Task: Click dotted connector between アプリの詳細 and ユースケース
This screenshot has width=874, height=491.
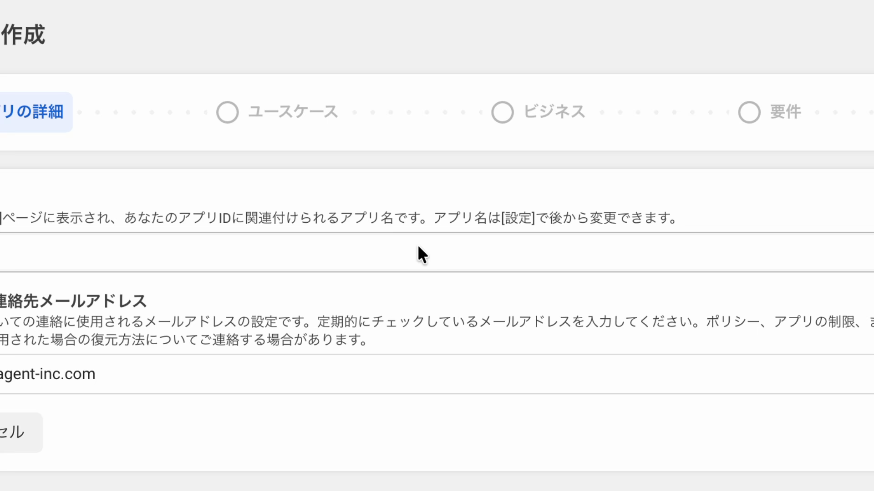Action: pos(143,112)
